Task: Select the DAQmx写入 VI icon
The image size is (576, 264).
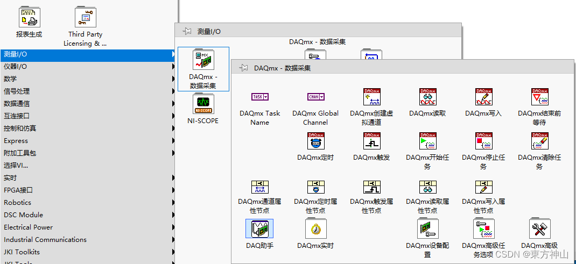Action: pos(483,97)
